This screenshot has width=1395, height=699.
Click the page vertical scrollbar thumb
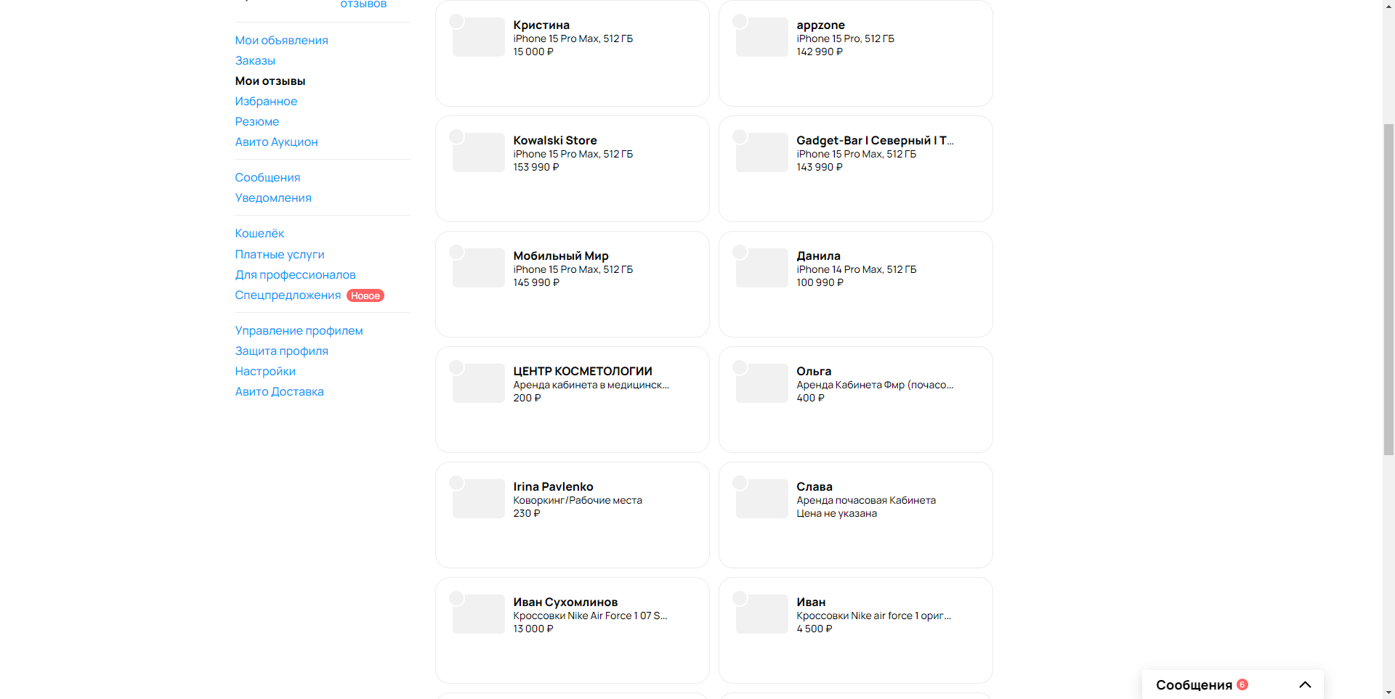coord(1388,289)
